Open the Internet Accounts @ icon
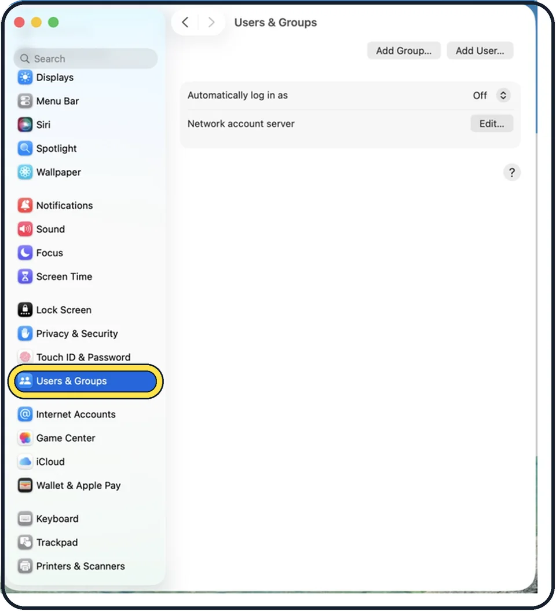 [x=25, y=414]
